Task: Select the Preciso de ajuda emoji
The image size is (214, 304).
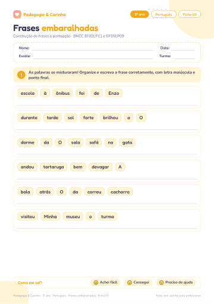Action: [x=162, y=283]
